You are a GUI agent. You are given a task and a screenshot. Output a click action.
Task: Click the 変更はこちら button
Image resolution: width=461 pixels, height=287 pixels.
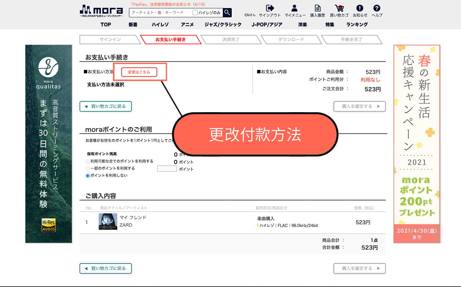click(139, 72)
